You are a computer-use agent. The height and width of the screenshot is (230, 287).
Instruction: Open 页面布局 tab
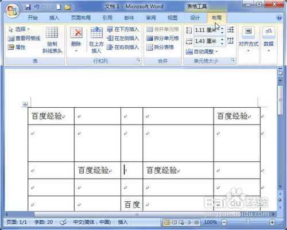tap(81, 18)
